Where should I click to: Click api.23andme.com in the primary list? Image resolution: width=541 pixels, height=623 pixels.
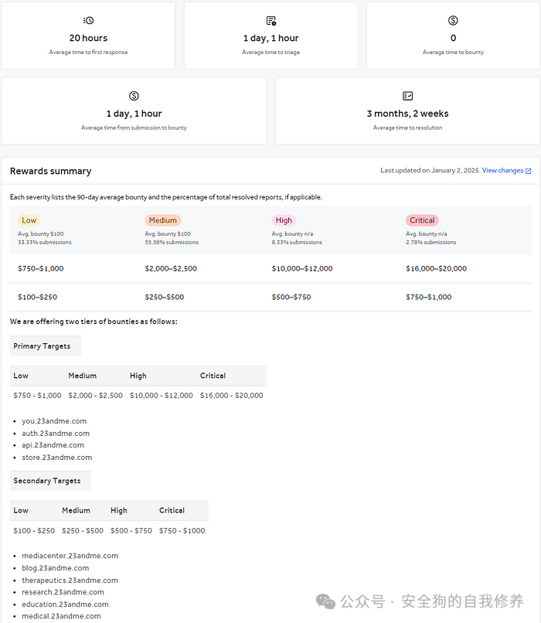[x=53, y=445]
